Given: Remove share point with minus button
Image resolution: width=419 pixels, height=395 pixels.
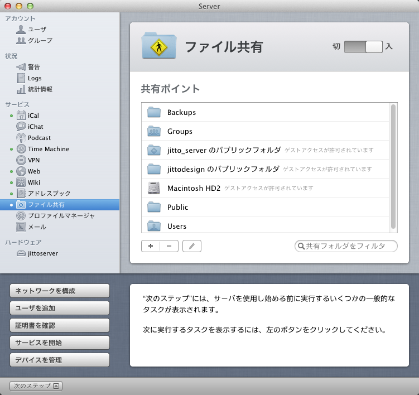Looking at the screenshot, I should [169, 246].
